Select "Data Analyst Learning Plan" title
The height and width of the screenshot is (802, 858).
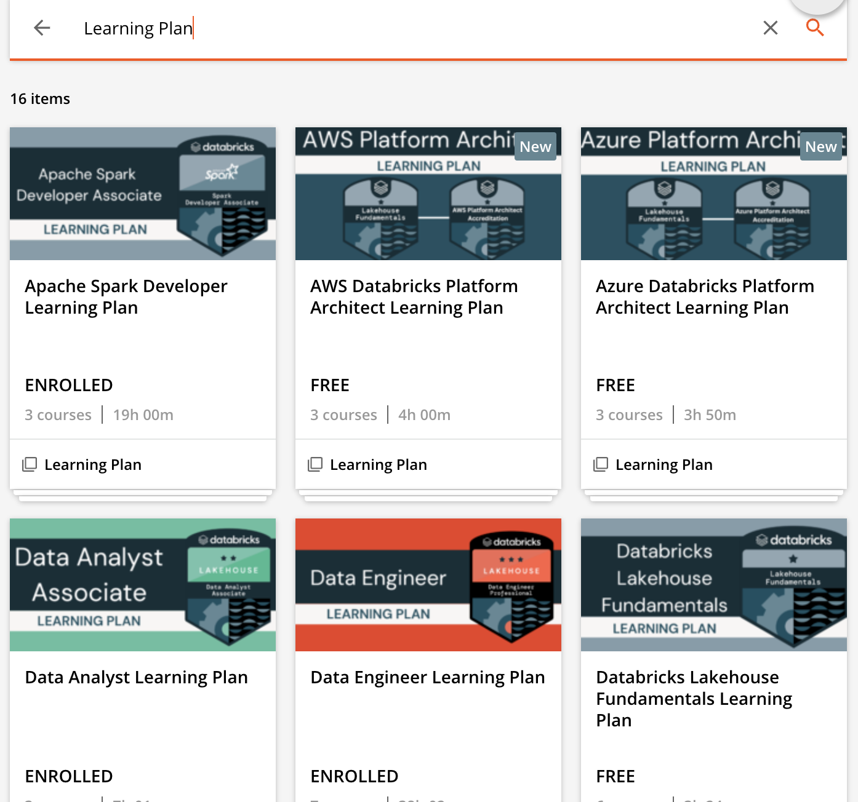pos(137,678)
